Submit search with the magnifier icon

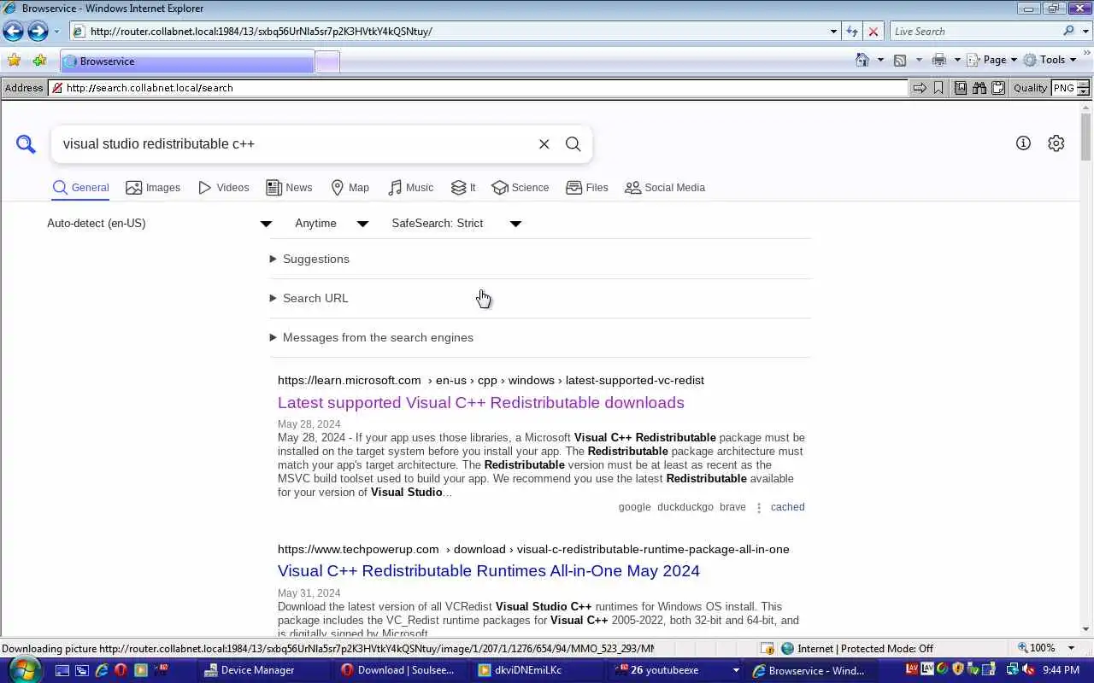(x=573, y=144)
